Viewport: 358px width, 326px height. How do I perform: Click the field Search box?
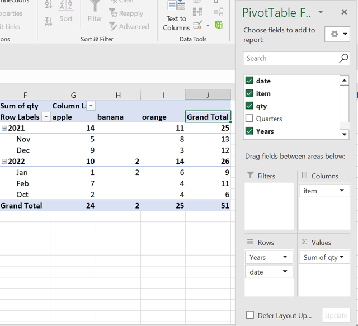296,59
